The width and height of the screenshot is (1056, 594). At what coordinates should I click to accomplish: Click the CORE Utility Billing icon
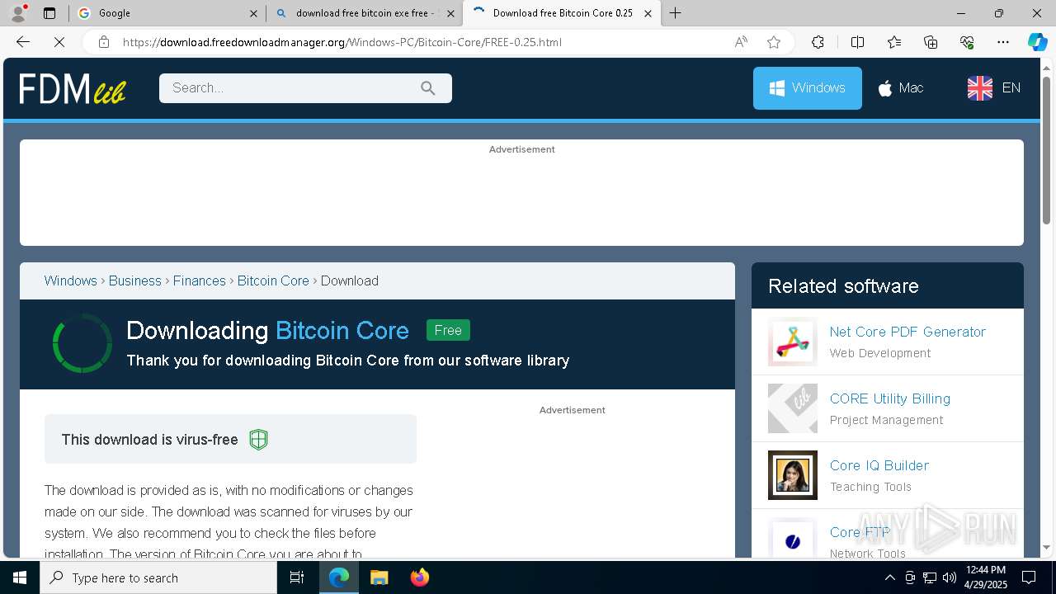click(793, 408)
